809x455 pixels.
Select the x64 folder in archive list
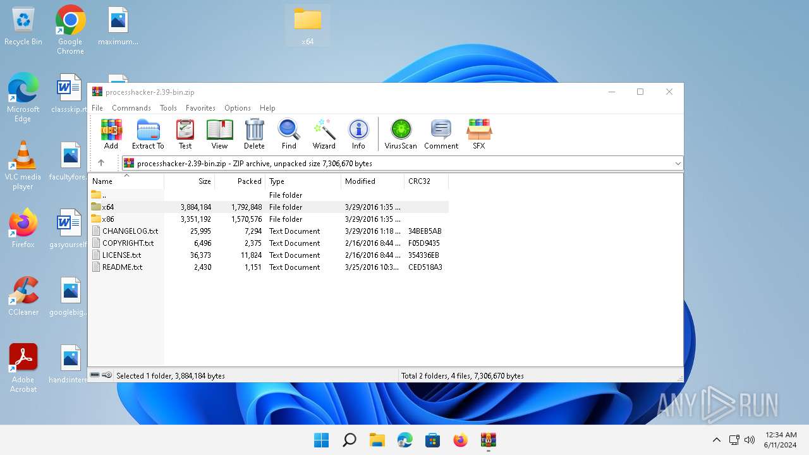coord(269,207)
